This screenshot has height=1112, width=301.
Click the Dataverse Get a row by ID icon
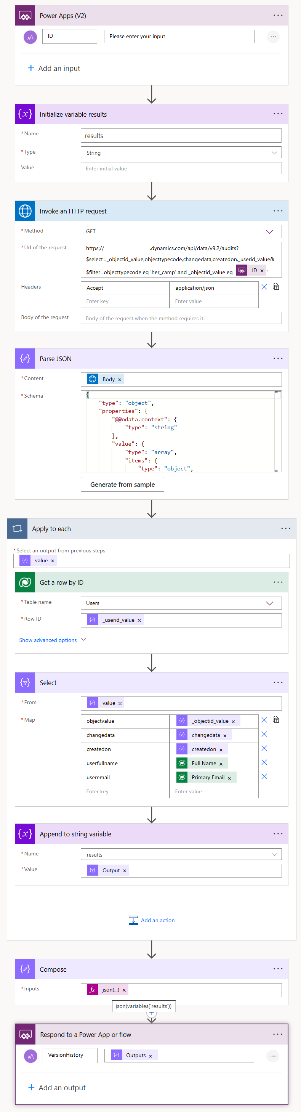25,582
